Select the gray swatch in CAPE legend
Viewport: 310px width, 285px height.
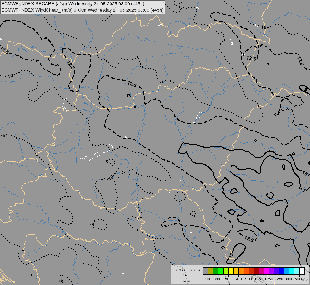[x=206, y=271]
